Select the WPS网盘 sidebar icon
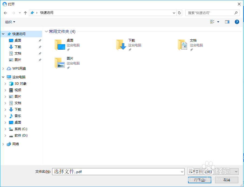Screen dimensions: 244x187 click(9, 68)
